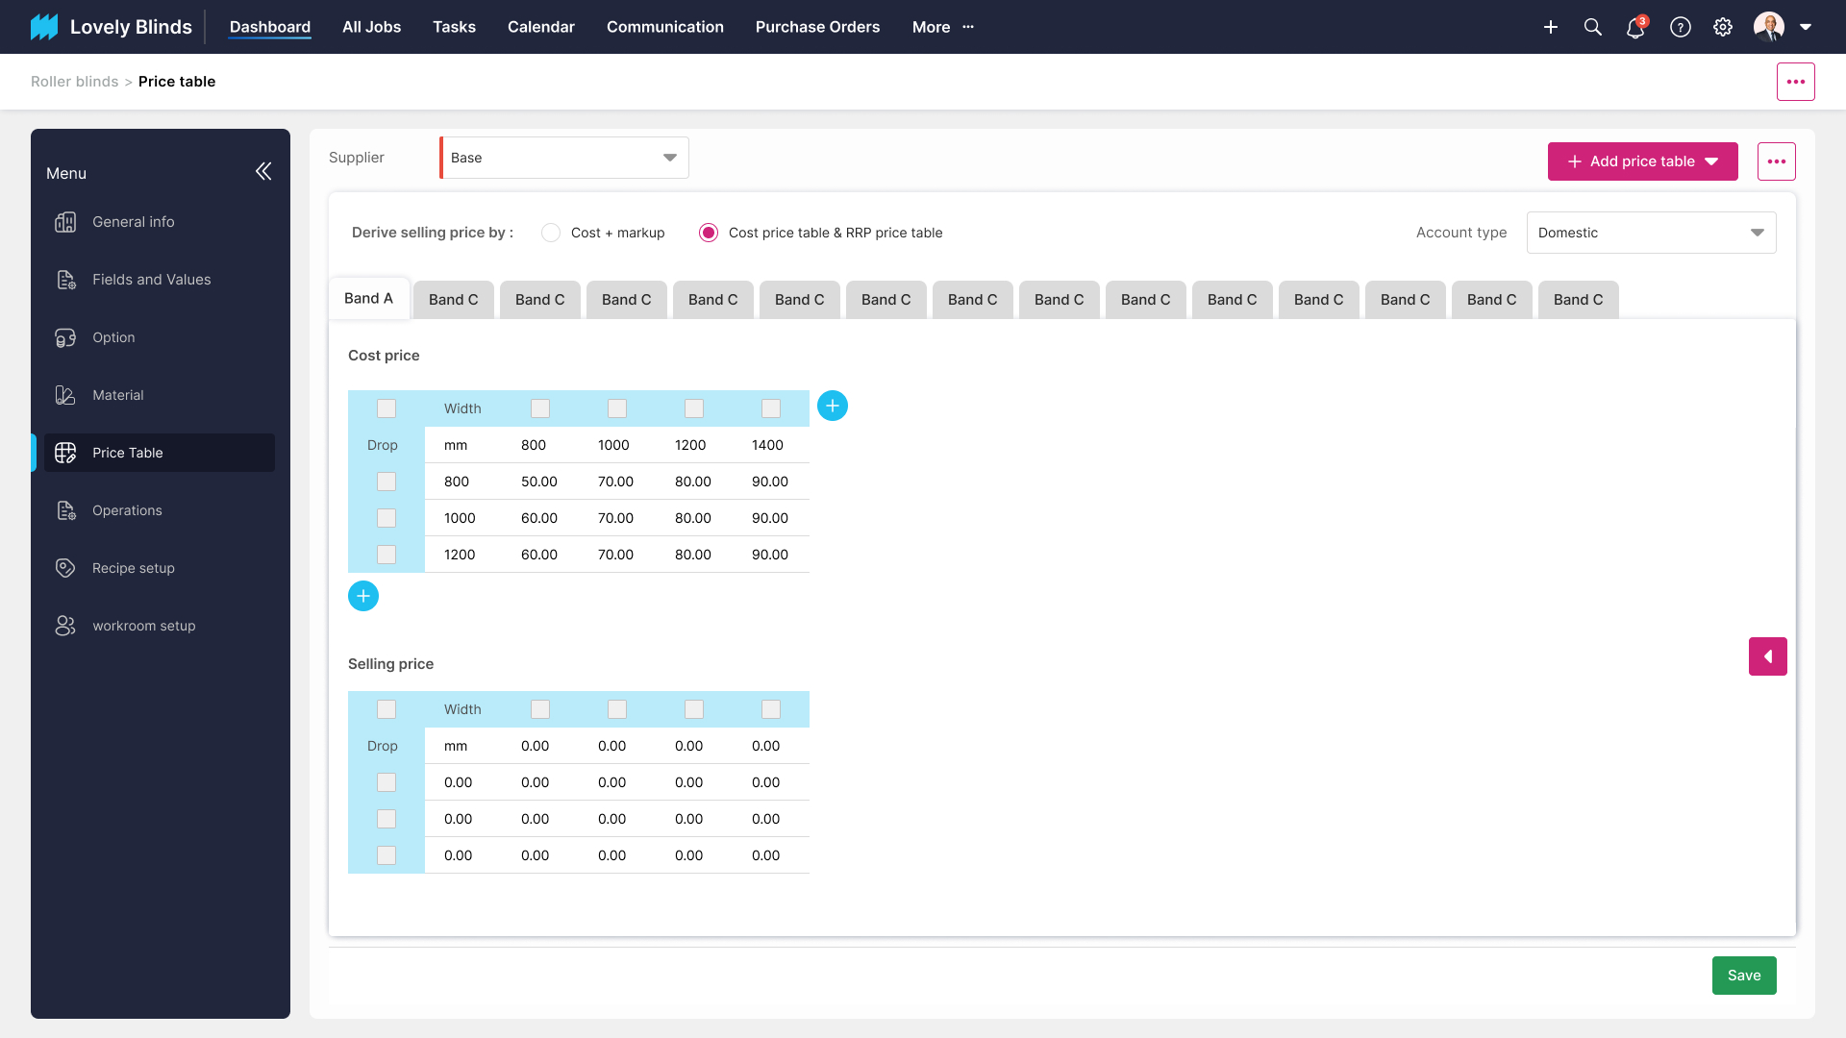Open settings gear icon in top bar
1846x1038 pixels.
(x=1723, y=27)
